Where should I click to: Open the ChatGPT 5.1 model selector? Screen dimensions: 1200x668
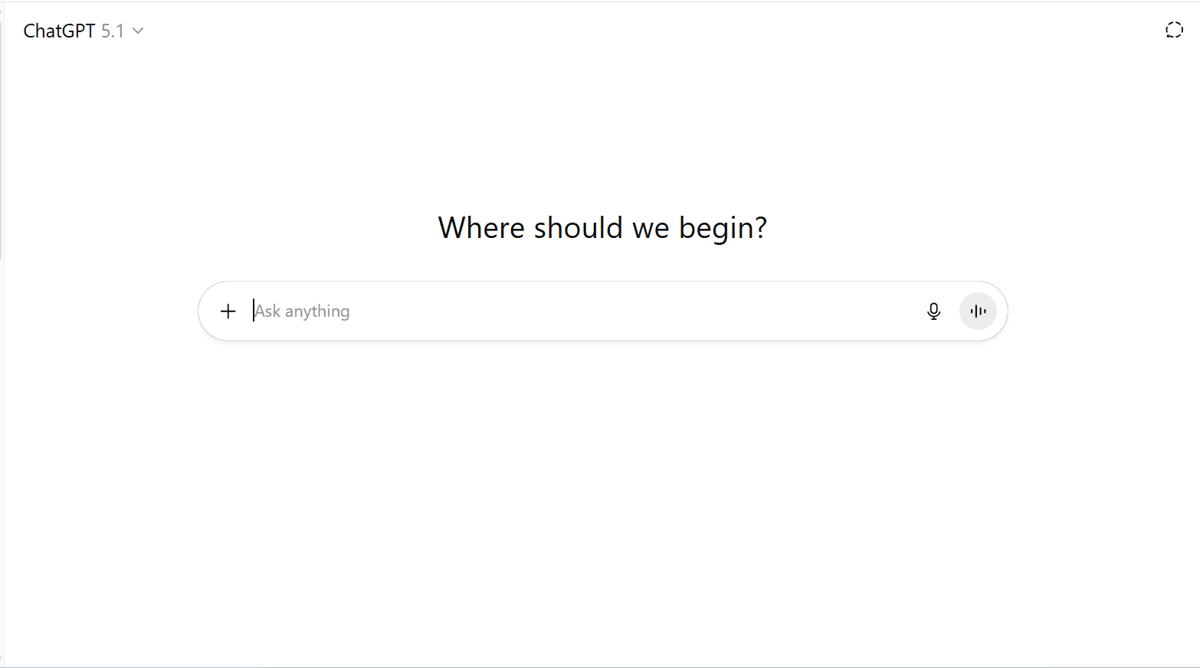click(x=83, y=31)
